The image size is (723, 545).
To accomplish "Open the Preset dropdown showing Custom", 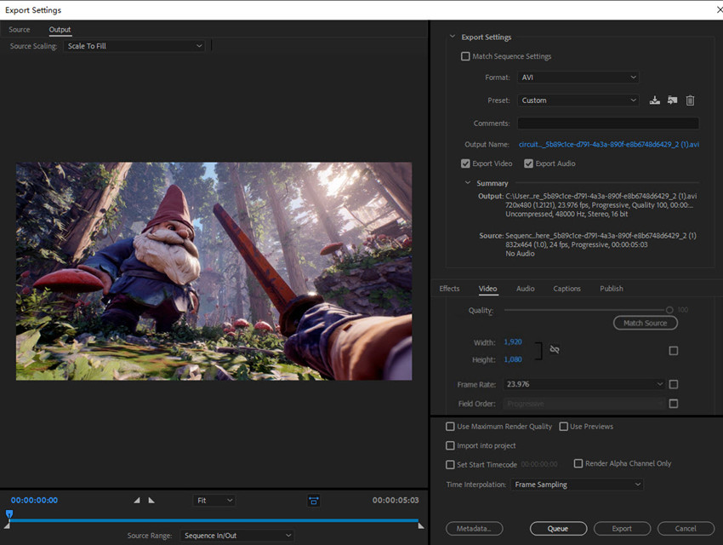I will pos(578,100).
